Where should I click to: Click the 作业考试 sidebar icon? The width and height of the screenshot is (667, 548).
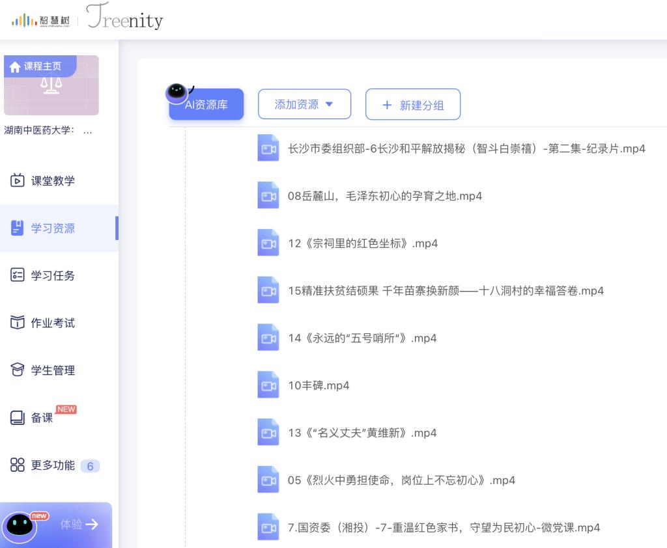pyautogui.click(x=18, y=323)
